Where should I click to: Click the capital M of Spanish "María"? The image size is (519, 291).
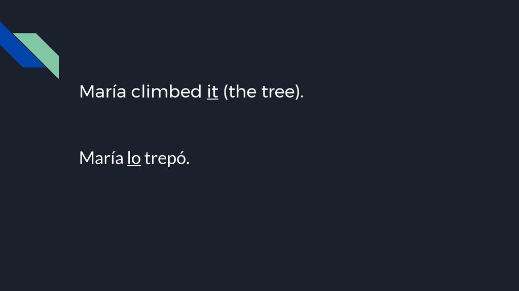(86, 158)
